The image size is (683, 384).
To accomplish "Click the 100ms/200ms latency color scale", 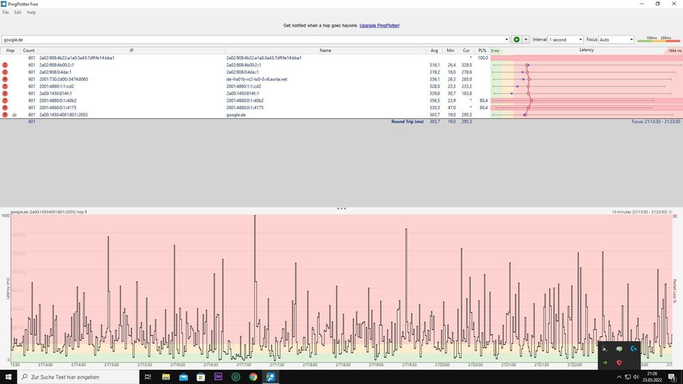I will (x=658, y=40).
